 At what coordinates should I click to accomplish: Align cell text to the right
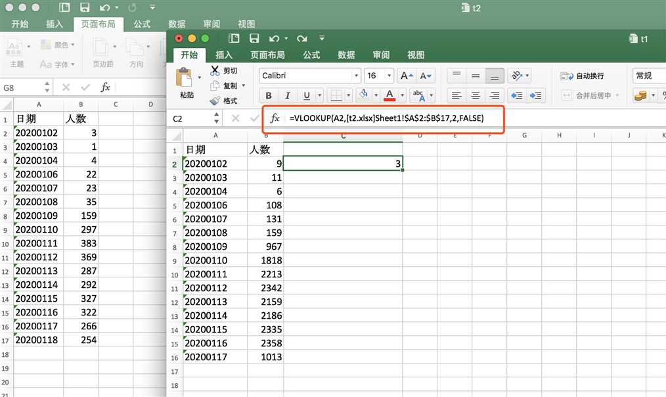(x=494, y=95)
